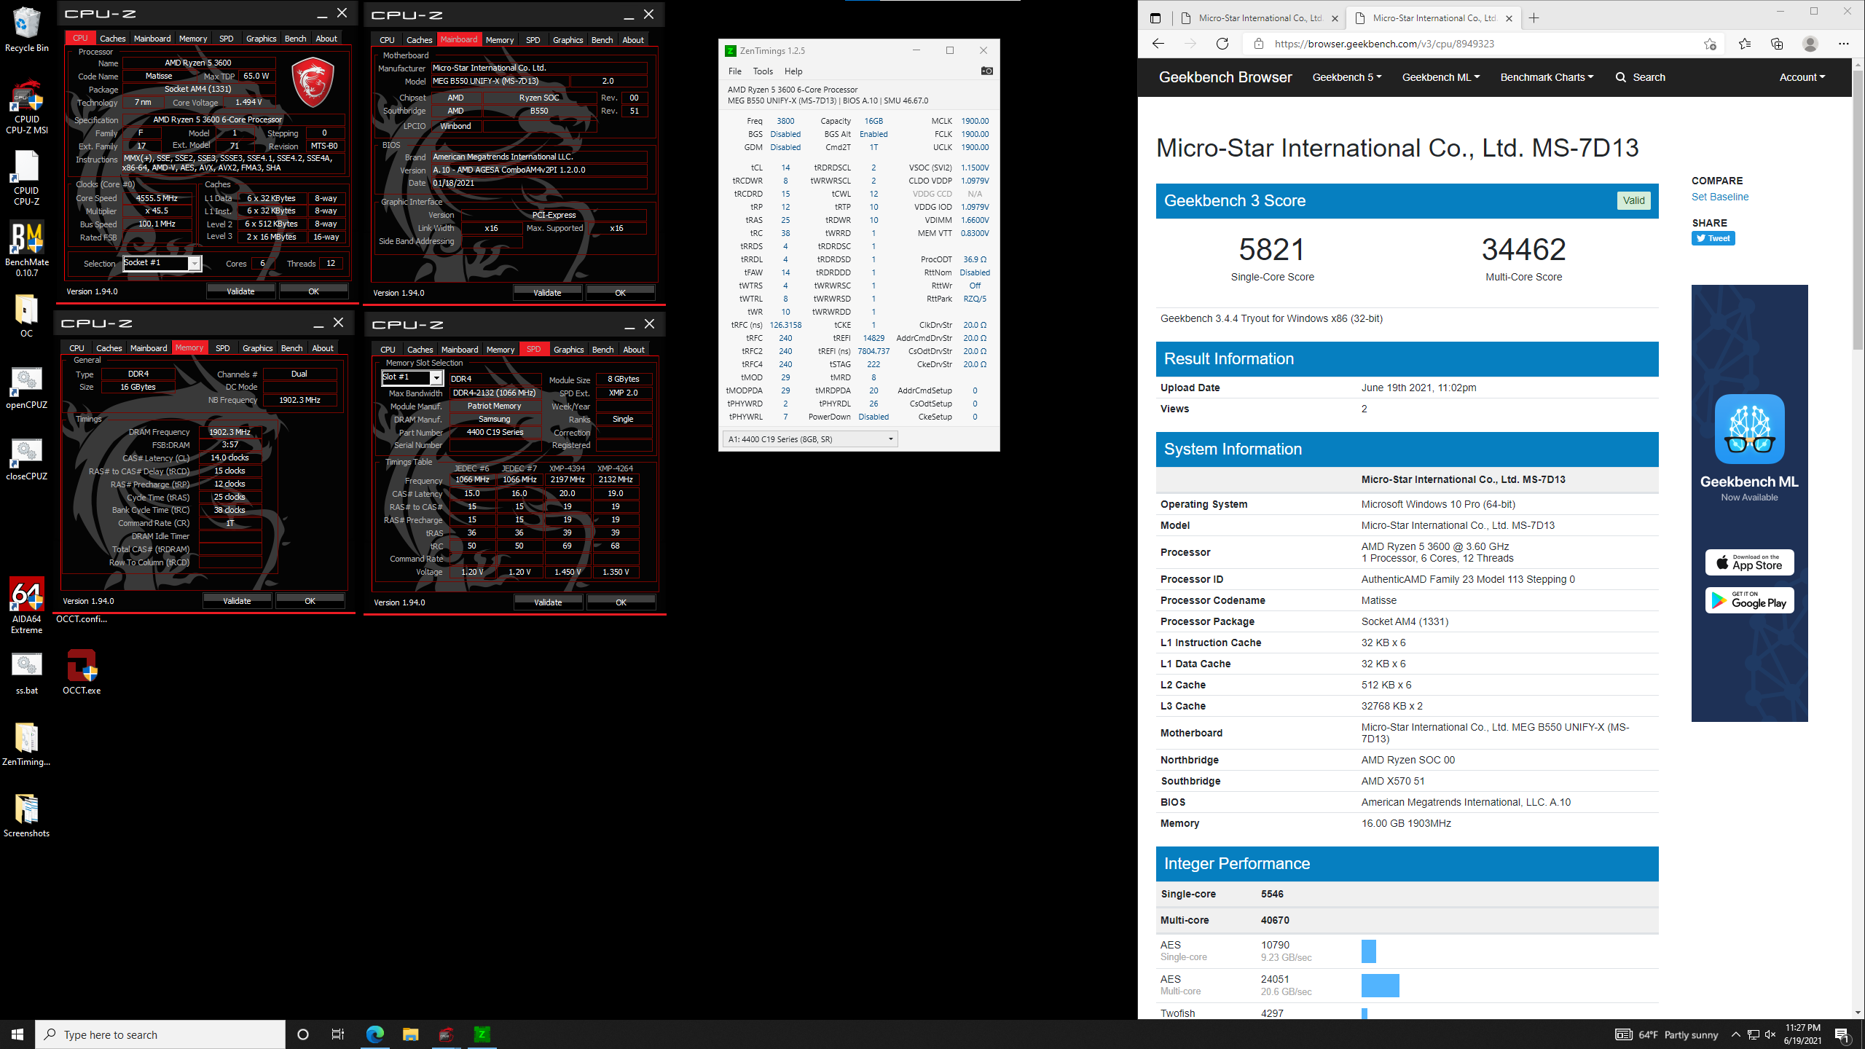The width and height of the screenshot is (1865, 1049).
Task: Reload the Geekbench page
Action: (x=1222, y=44)
